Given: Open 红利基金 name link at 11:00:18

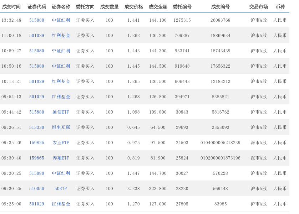Looking at the screenshot, I should 61,36.
